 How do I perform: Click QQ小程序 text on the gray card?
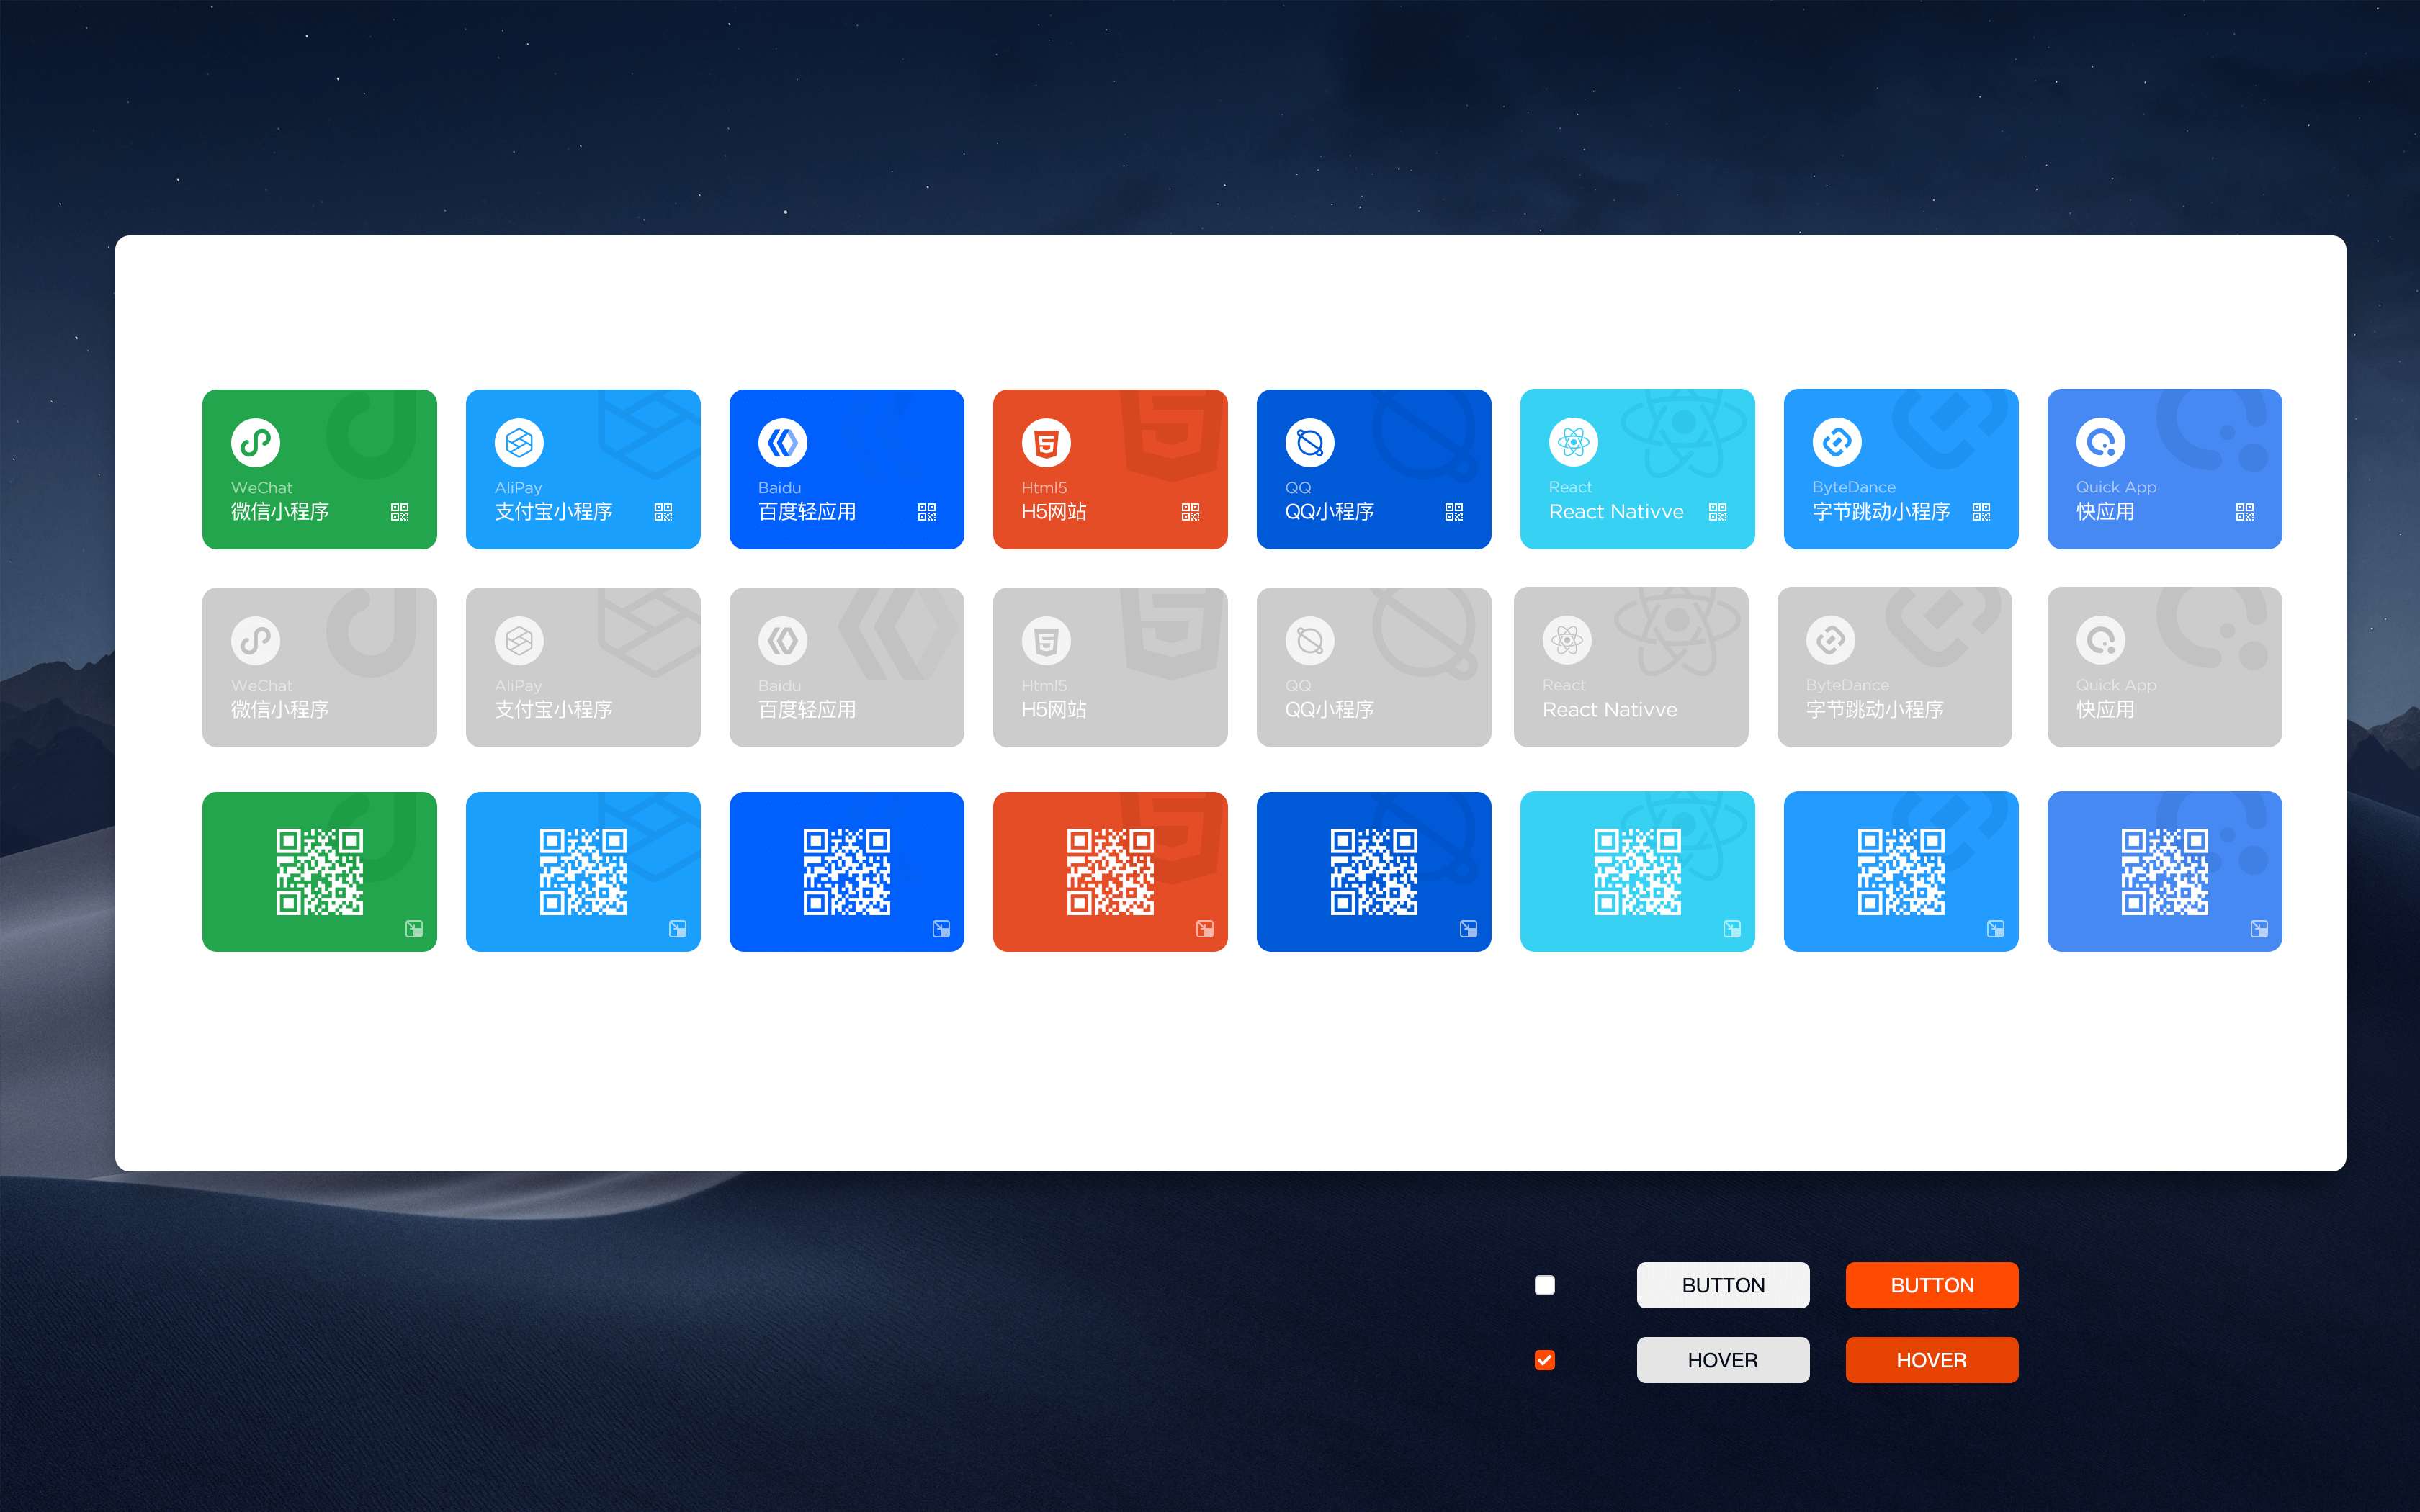tap(1329, 710)
